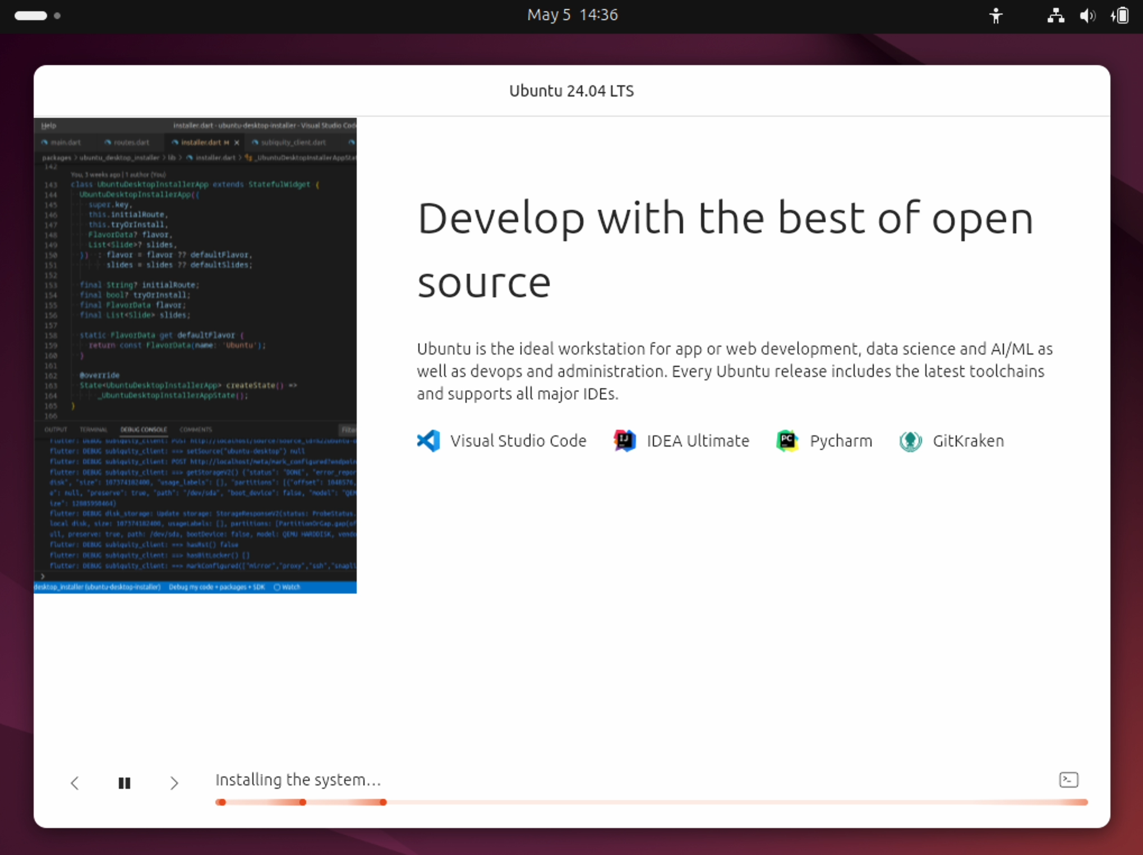This screenshot has height=855, width=1143.
Task: Click the Pycharm icon
Action: coord(787,441)
